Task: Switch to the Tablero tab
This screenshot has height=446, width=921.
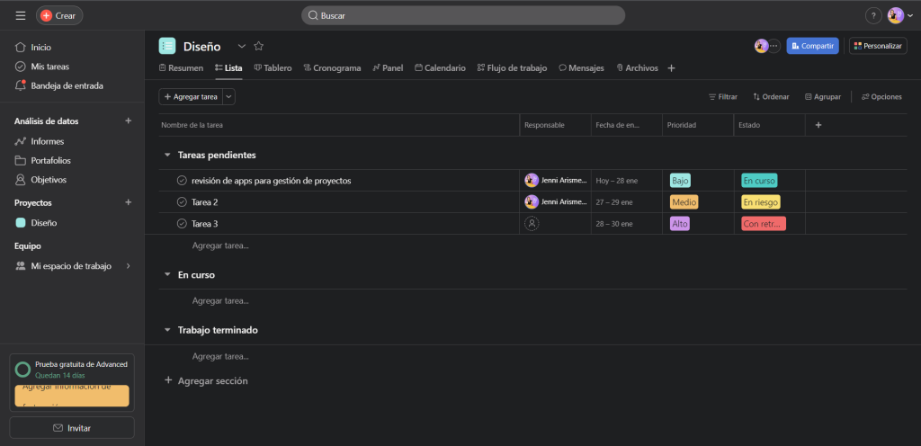Action: click(x=273, y=67)
